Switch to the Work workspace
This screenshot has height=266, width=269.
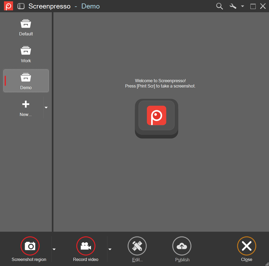pos(26,54)
